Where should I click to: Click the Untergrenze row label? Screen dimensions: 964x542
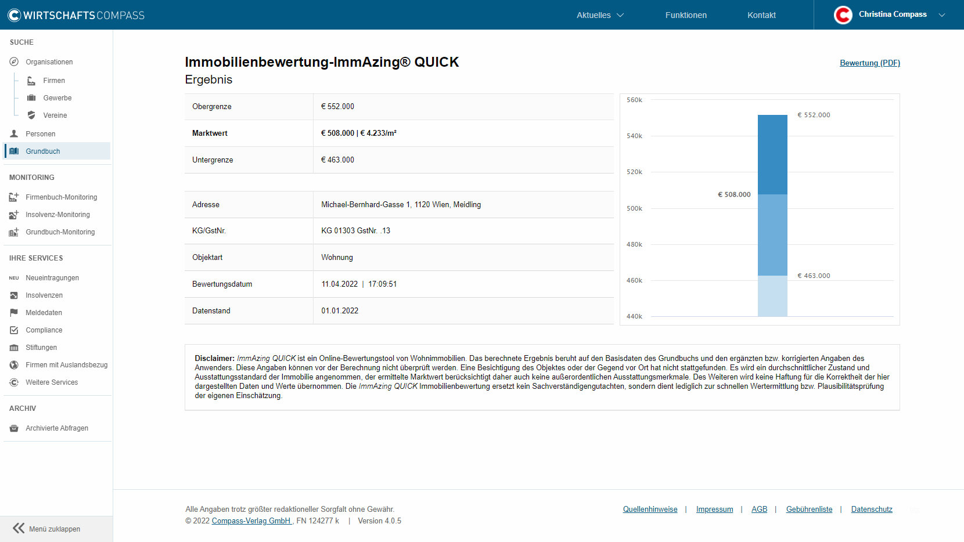point(213,160)
